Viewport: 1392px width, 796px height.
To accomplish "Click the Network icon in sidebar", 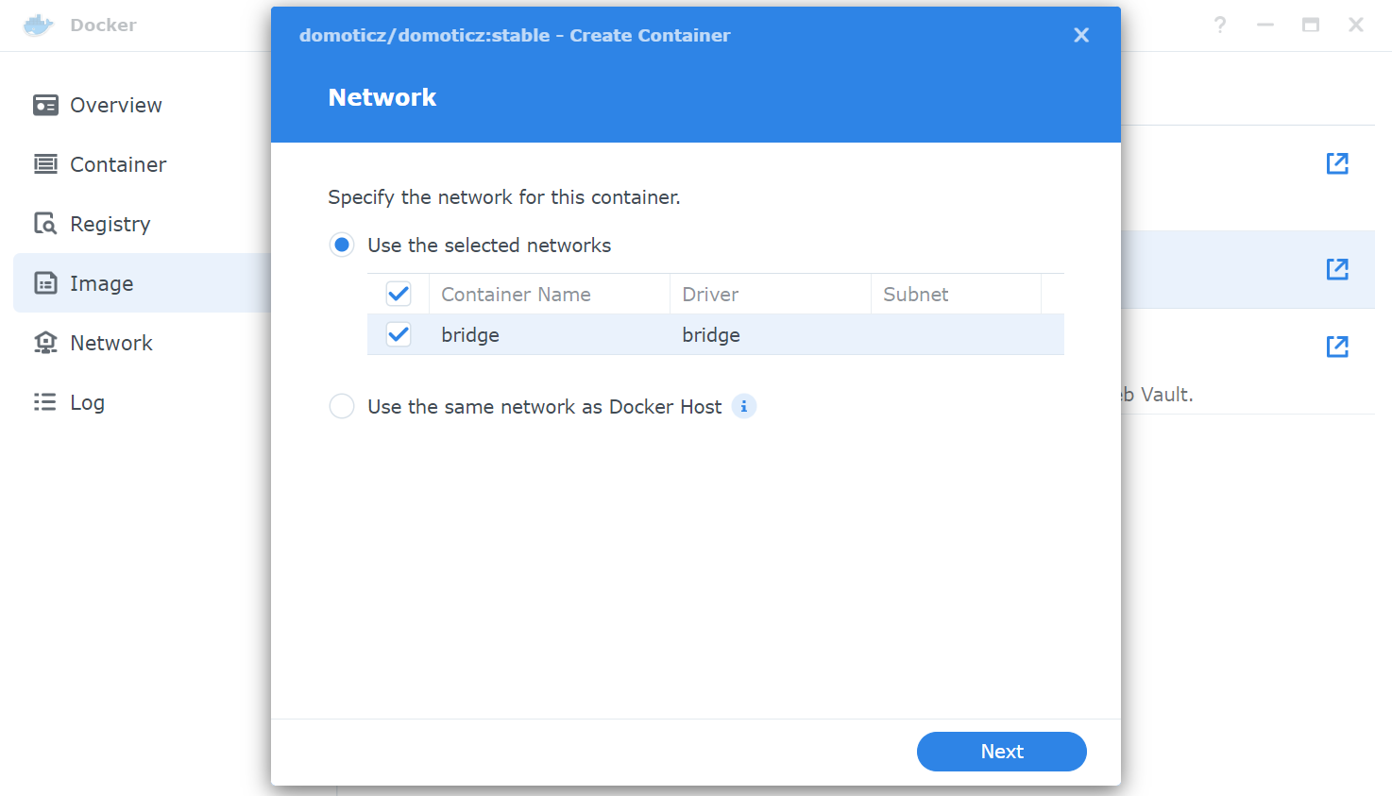I will click(45, 343).
